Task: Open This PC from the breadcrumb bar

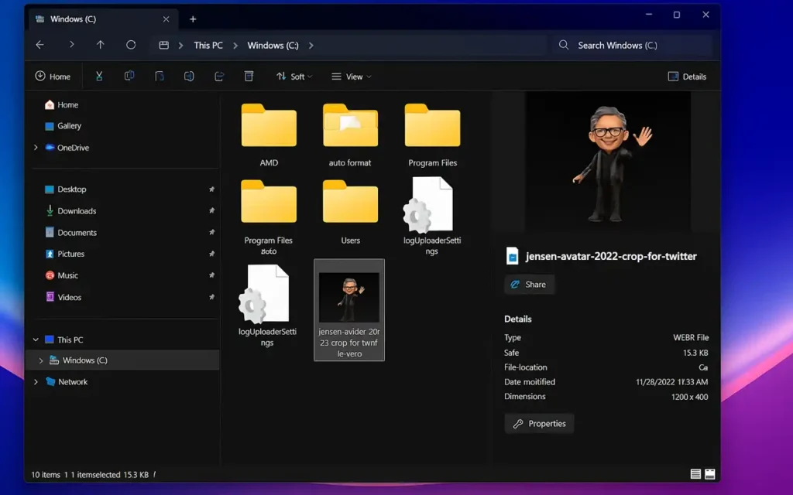Action: [x=208, y=45]
